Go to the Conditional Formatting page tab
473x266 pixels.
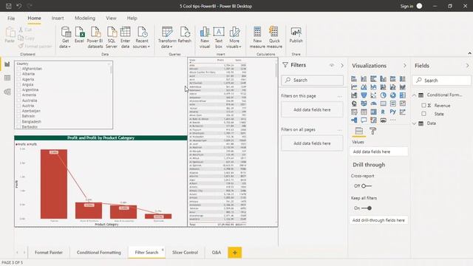tap(99, 253)
